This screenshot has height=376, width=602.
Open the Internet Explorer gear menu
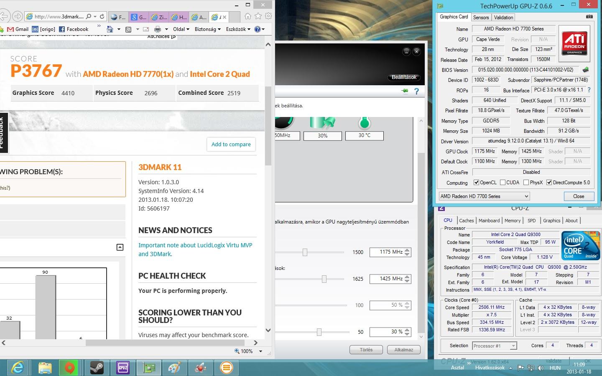click(268, 16)
